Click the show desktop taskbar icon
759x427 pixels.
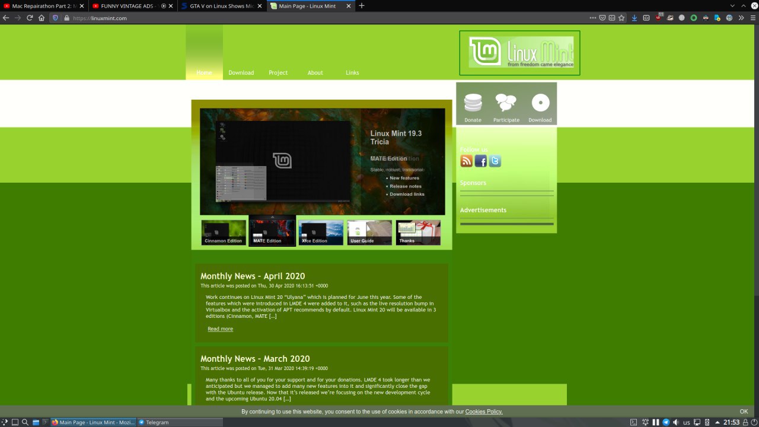15,422
